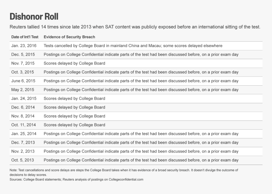Select the Jan. 23, 2016 date cell
The height and width of the screenshot is (194, 272).
(24, 46)
